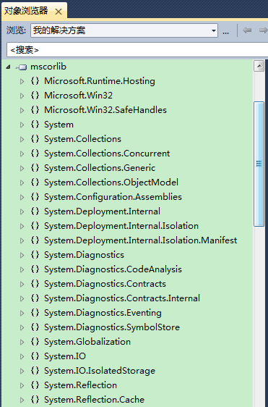
Task: Select System.Deployment.Internal.Isolation namespace text
Action: pos(121,226)
